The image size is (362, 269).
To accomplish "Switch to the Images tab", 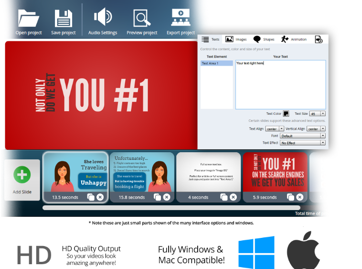I will [x=236, y=39].
